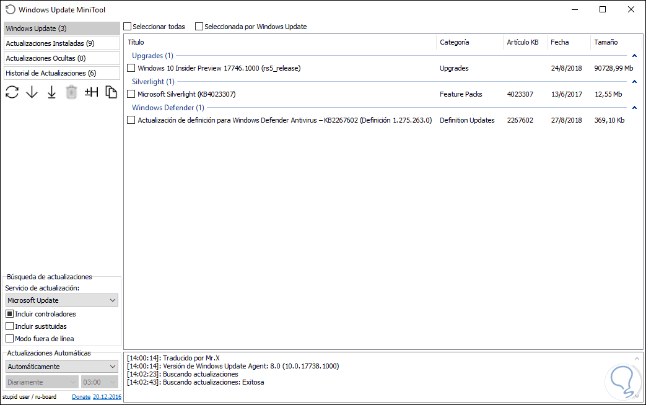Tick the Windows 10 Insider Preview update
This screenshot has width=646, height=405.
pyautogui.click(x=131, y=68)
